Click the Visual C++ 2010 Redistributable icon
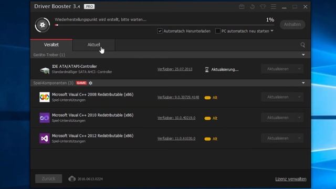 click(45, 118)
